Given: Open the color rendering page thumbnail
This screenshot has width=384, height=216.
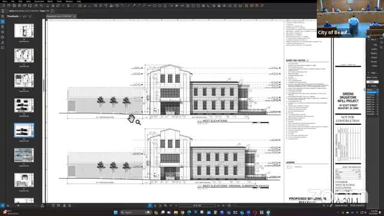Looking at the screenshot, I should (24, 155).
